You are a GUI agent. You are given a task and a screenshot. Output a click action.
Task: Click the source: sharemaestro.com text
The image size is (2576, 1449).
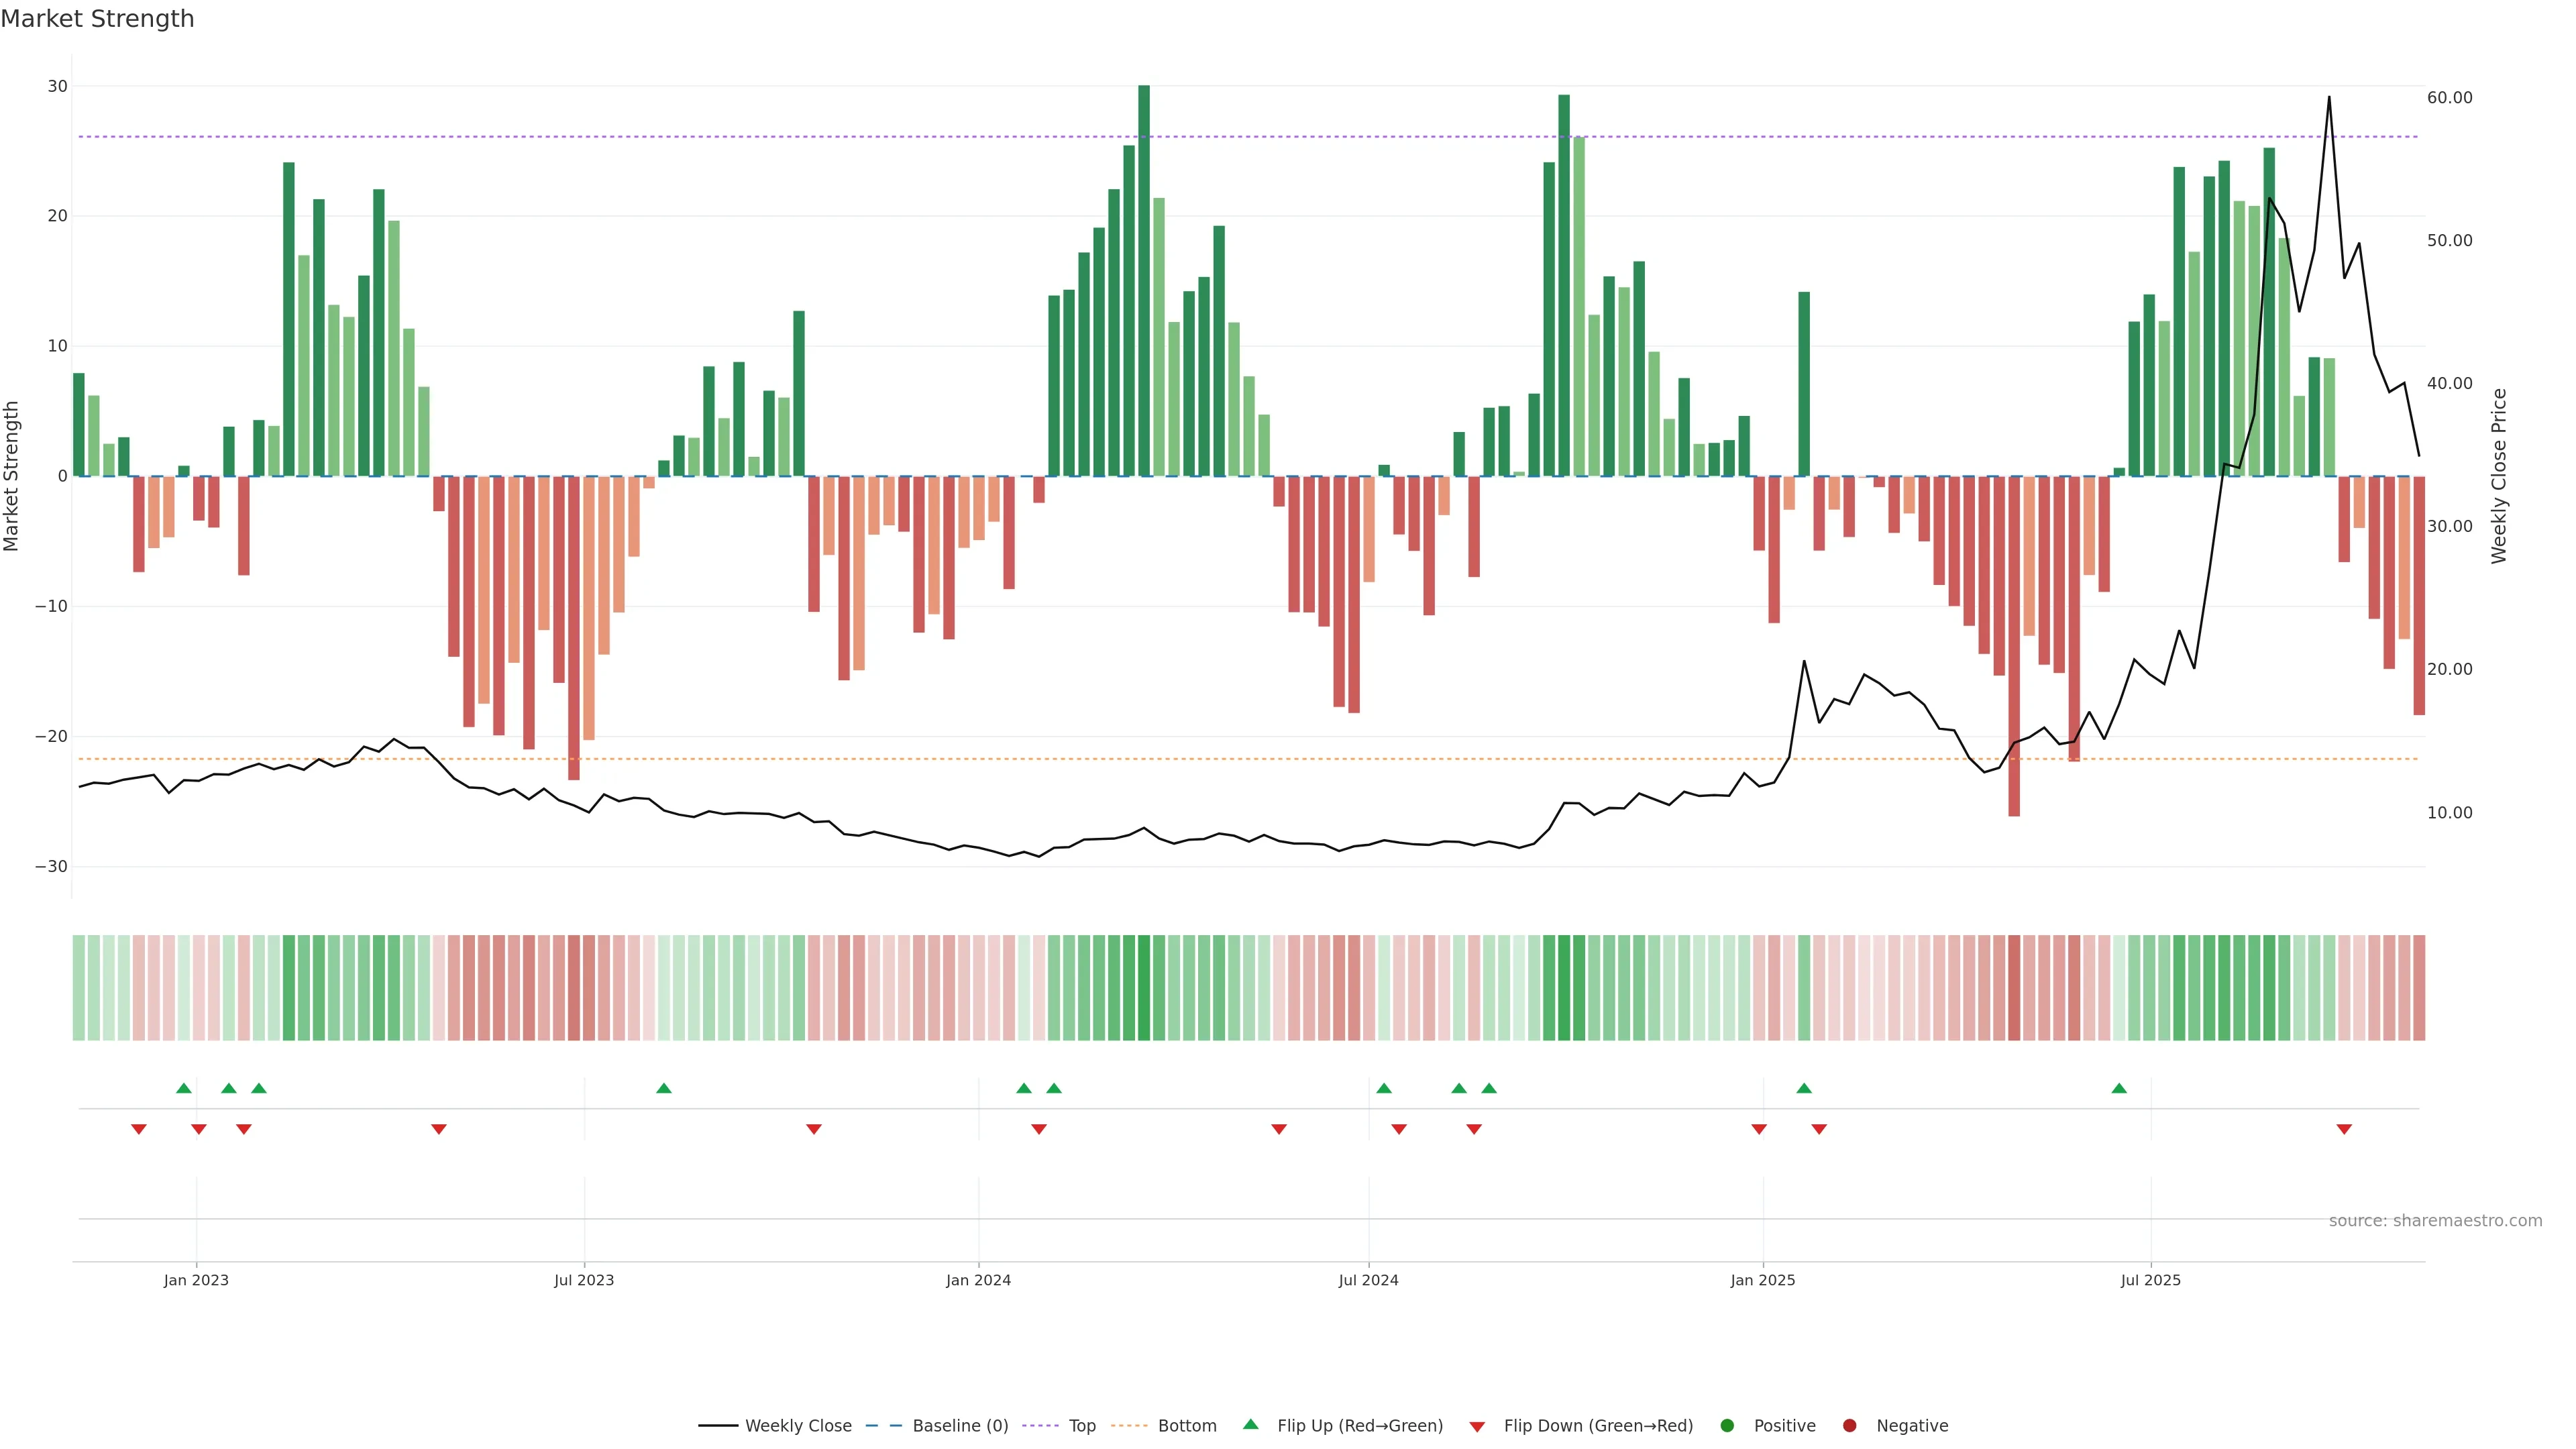[x=2435, y=1221]
